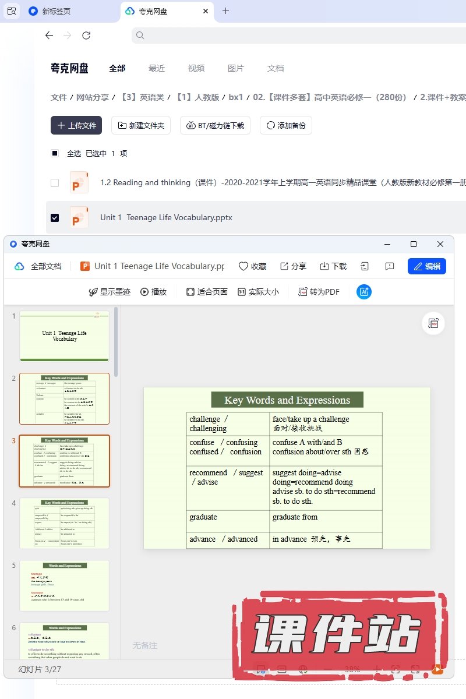Click the 收藏 heart icon

pos(244,266)
